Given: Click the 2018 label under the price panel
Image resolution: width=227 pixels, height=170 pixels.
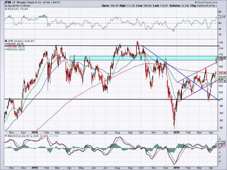Looking at the screenshot, I should click(x=35, y=132).
